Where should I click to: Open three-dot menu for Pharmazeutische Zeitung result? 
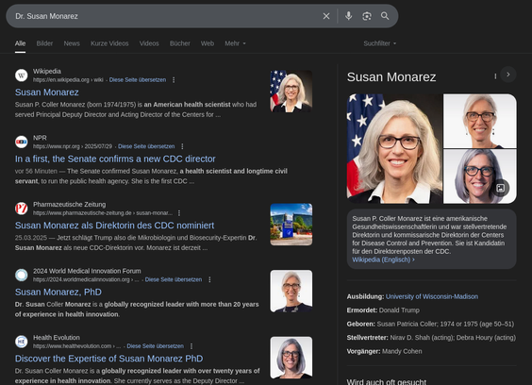179,213
